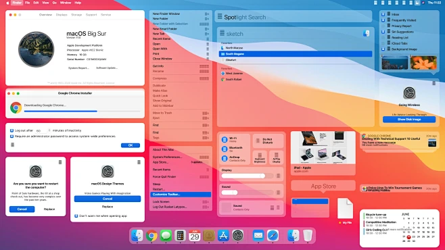This screenshot has height=250, width=445.
Task: Toggle Wi-Fi in Control Center
Action: pyautogui.click(x=225, y=139)
